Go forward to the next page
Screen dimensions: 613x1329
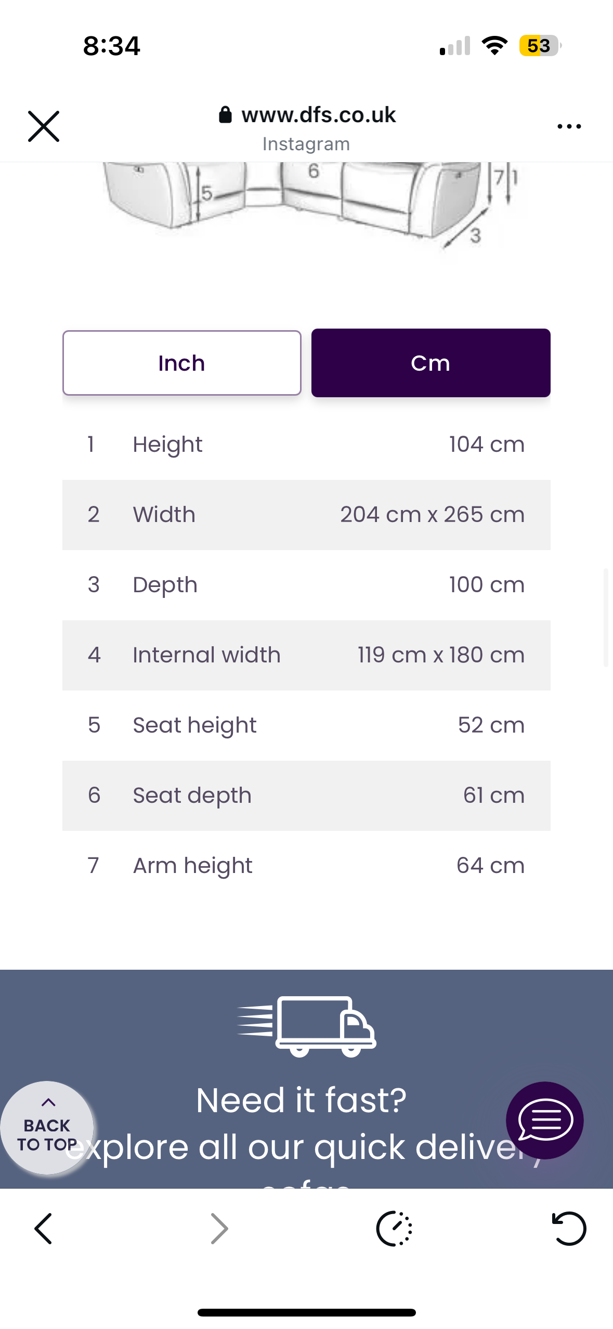[x=219, y=1229]
